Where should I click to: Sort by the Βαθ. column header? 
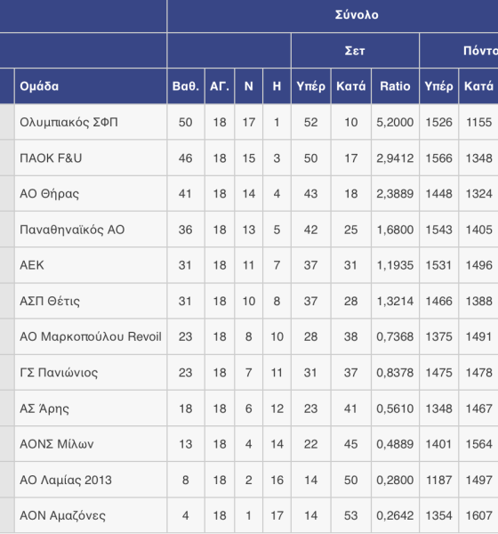186,86
